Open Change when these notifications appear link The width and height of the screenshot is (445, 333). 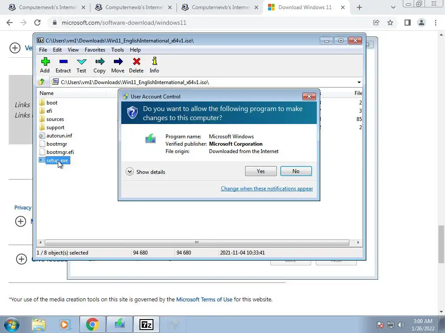tap(267, 189)
